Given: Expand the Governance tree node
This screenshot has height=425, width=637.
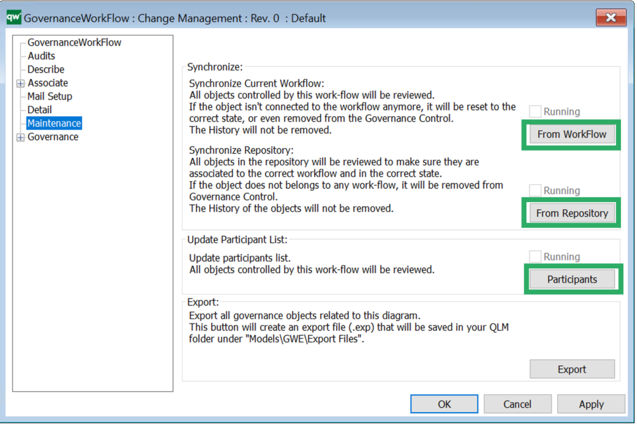Looking at the screenshot, I should [x=21, y=136].
